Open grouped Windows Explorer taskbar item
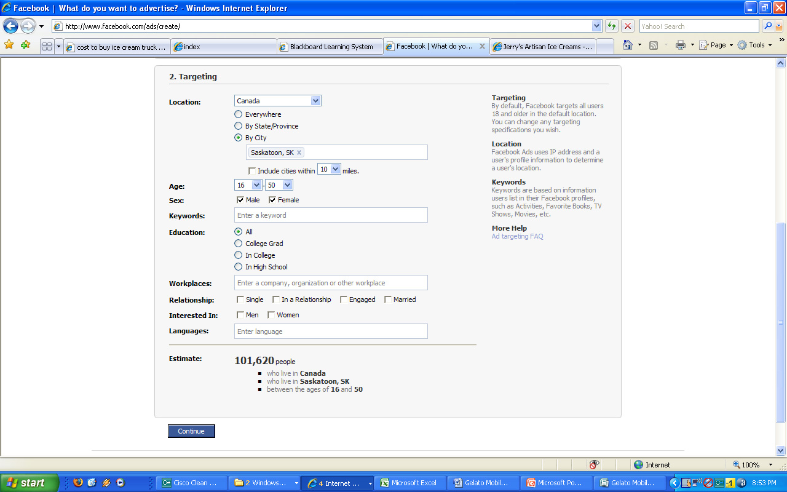The image size is (787, 492). (x=265, y=483)
